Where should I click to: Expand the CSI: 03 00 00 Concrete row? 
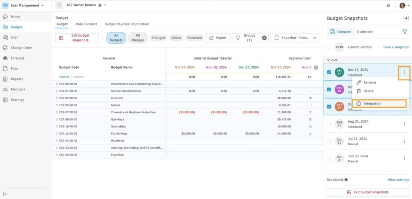coord(57,98)
